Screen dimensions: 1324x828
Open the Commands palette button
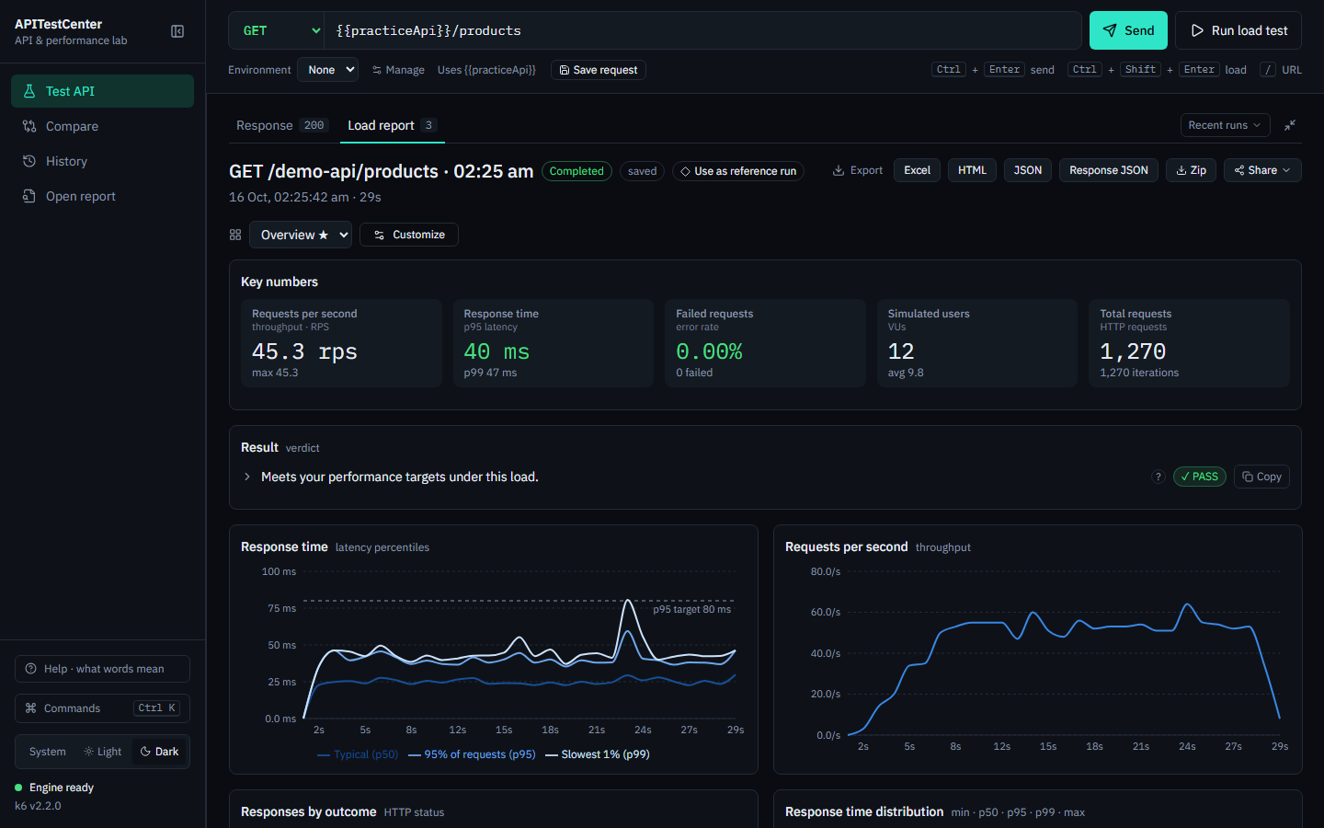tap(102, 707)
